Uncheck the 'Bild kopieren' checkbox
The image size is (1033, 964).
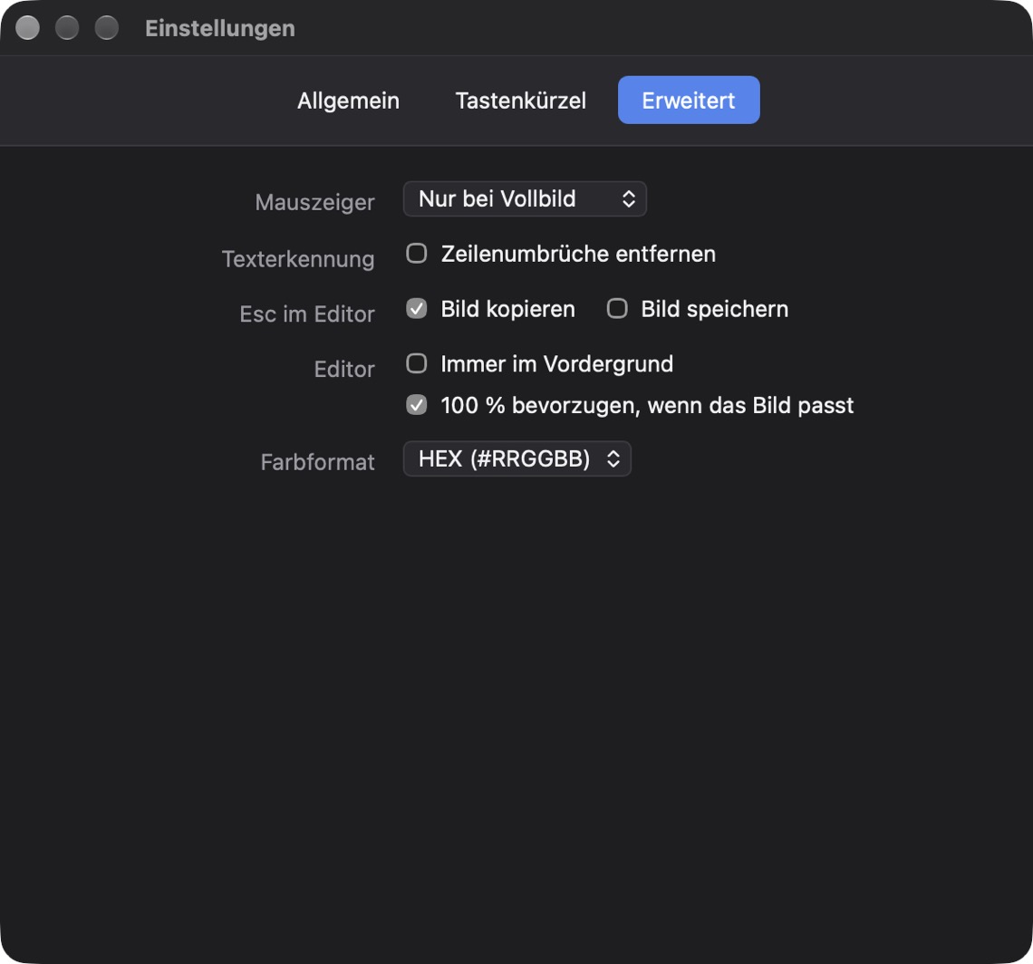(416, 308)
